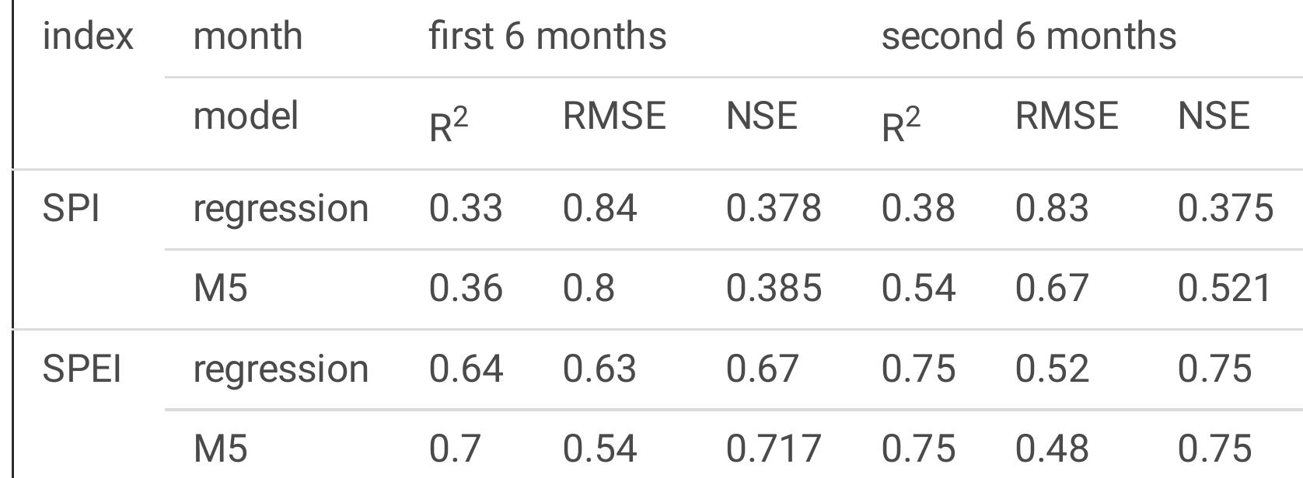The image size is (1303, 478).
Task: Select the cell with value 0.378
Action: tap(773, 209)
